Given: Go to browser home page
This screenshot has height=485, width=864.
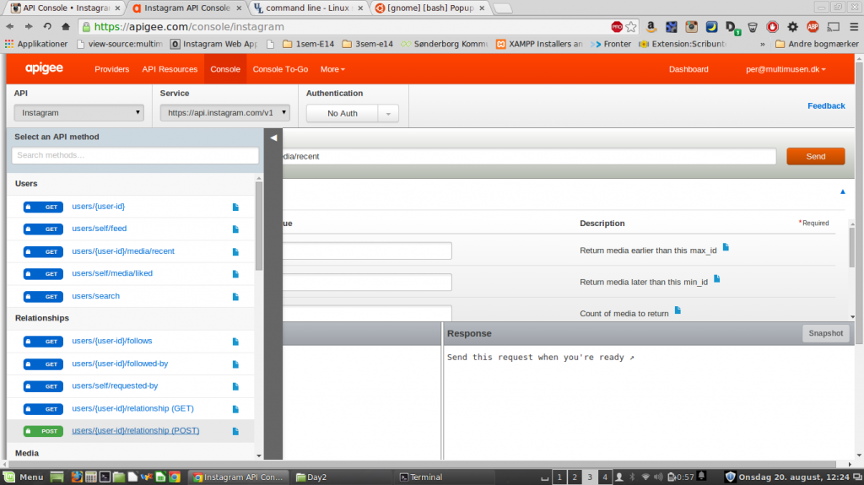Looking at the screenshot, I should coord(66,26).
